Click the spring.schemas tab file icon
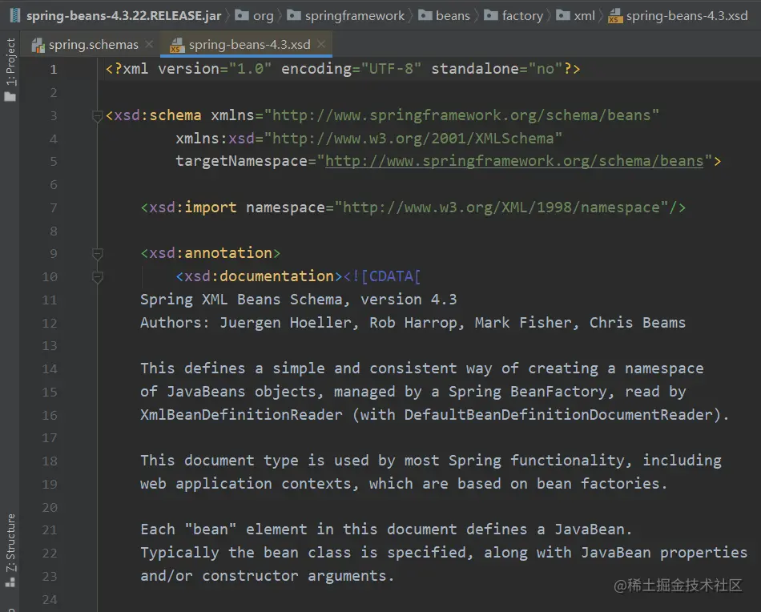The height and width of the screenshot is (612, 761). point(38,45)
